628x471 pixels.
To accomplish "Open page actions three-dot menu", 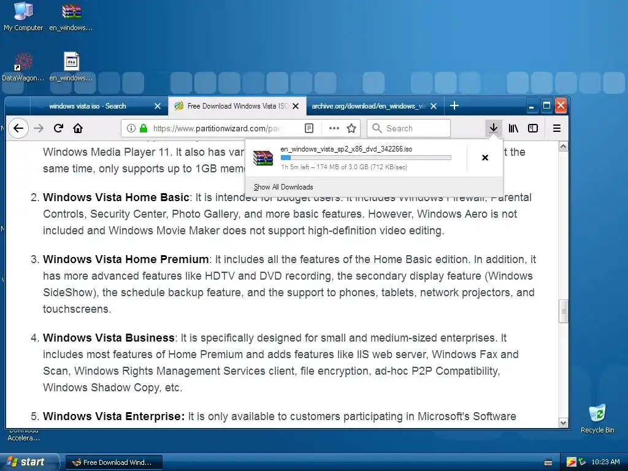I will [x=334, y=128].
